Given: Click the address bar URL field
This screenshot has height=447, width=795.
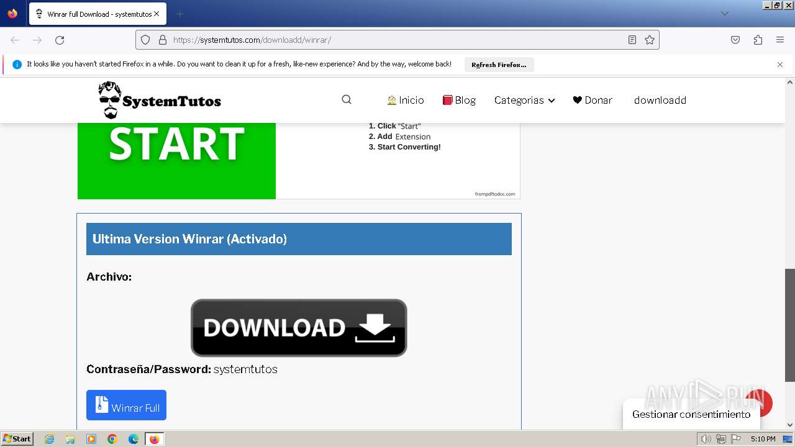Looking at the screenshot, I should 397,40.
